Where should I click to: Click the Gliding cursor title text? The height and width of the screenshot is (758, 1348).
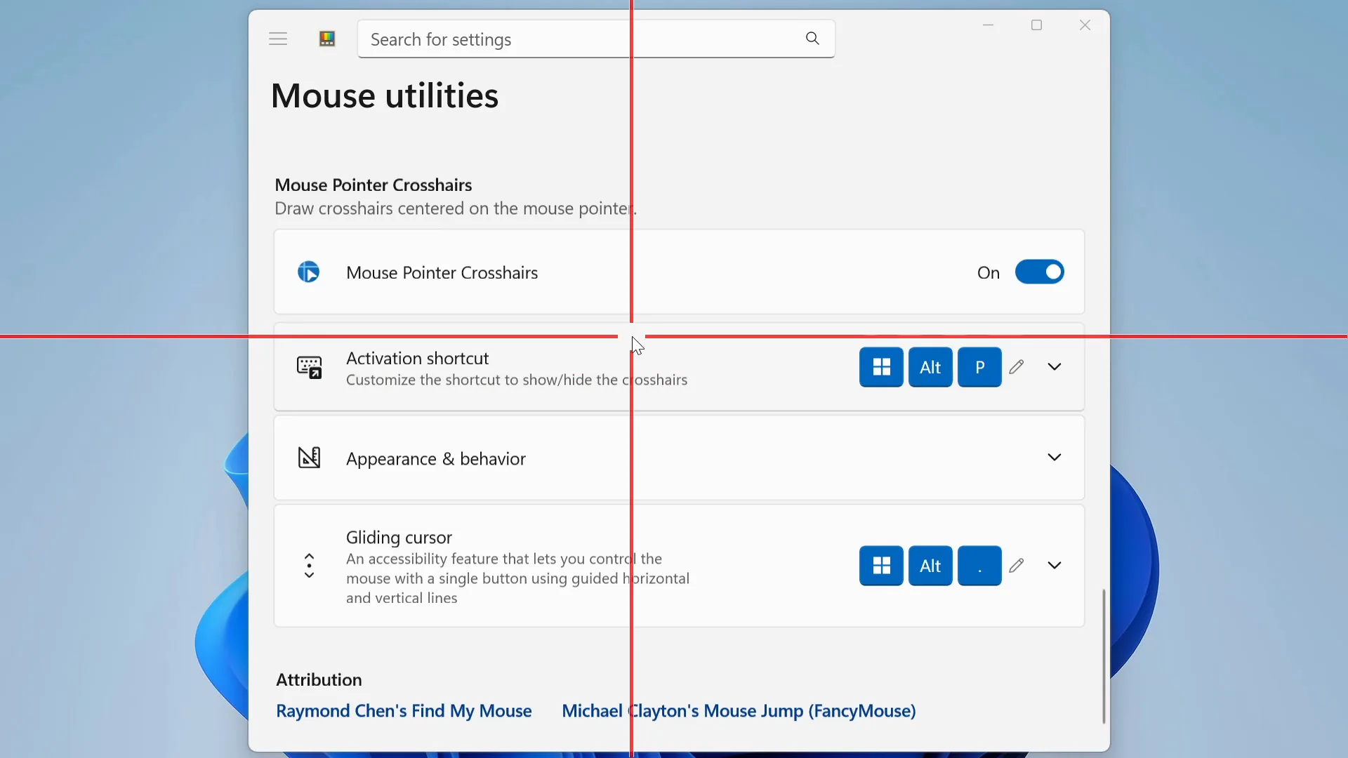(x=399, y=538)
